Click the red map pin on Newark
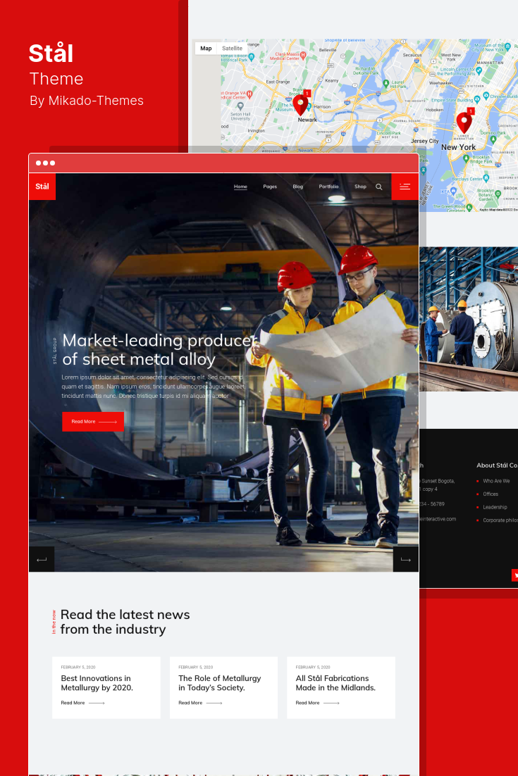This screenshot has width=518, height=776. tap(300, 105)
